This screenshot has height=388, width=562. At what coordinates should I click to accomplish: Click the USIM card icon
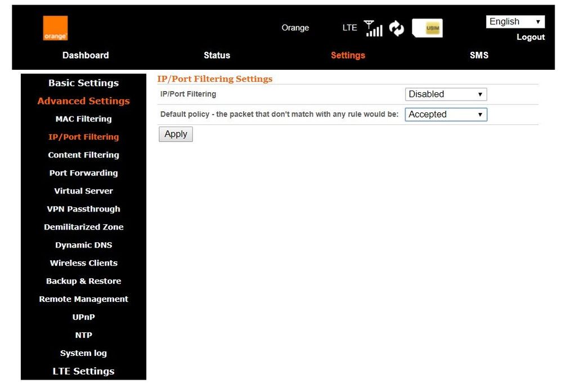pyautogui.click(x=428, y=28)
